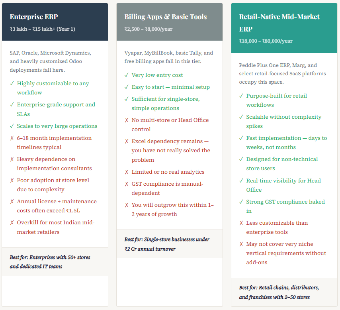The height and width of the screenshot is (310, 340).
Task: Click the "Best for: Enterprises with 50+ stores" footer
Action: click(x=50, y=262)
